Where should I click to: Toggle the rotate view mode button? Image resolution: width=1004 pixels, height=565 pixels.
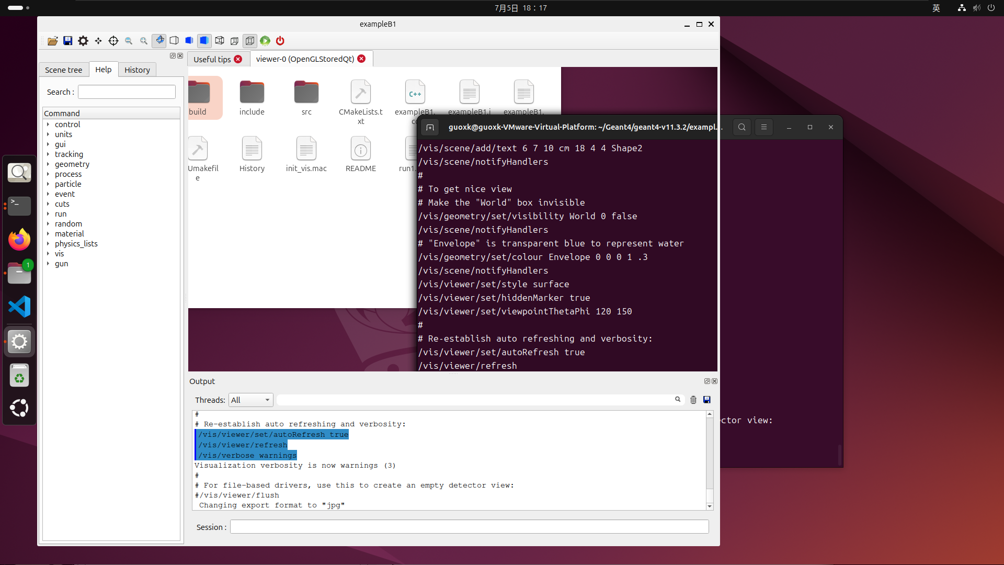click(x=159, y=41)
